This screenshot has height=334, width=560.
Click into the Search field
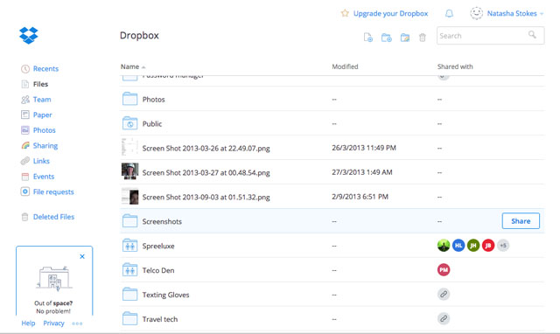click(490, 36)
